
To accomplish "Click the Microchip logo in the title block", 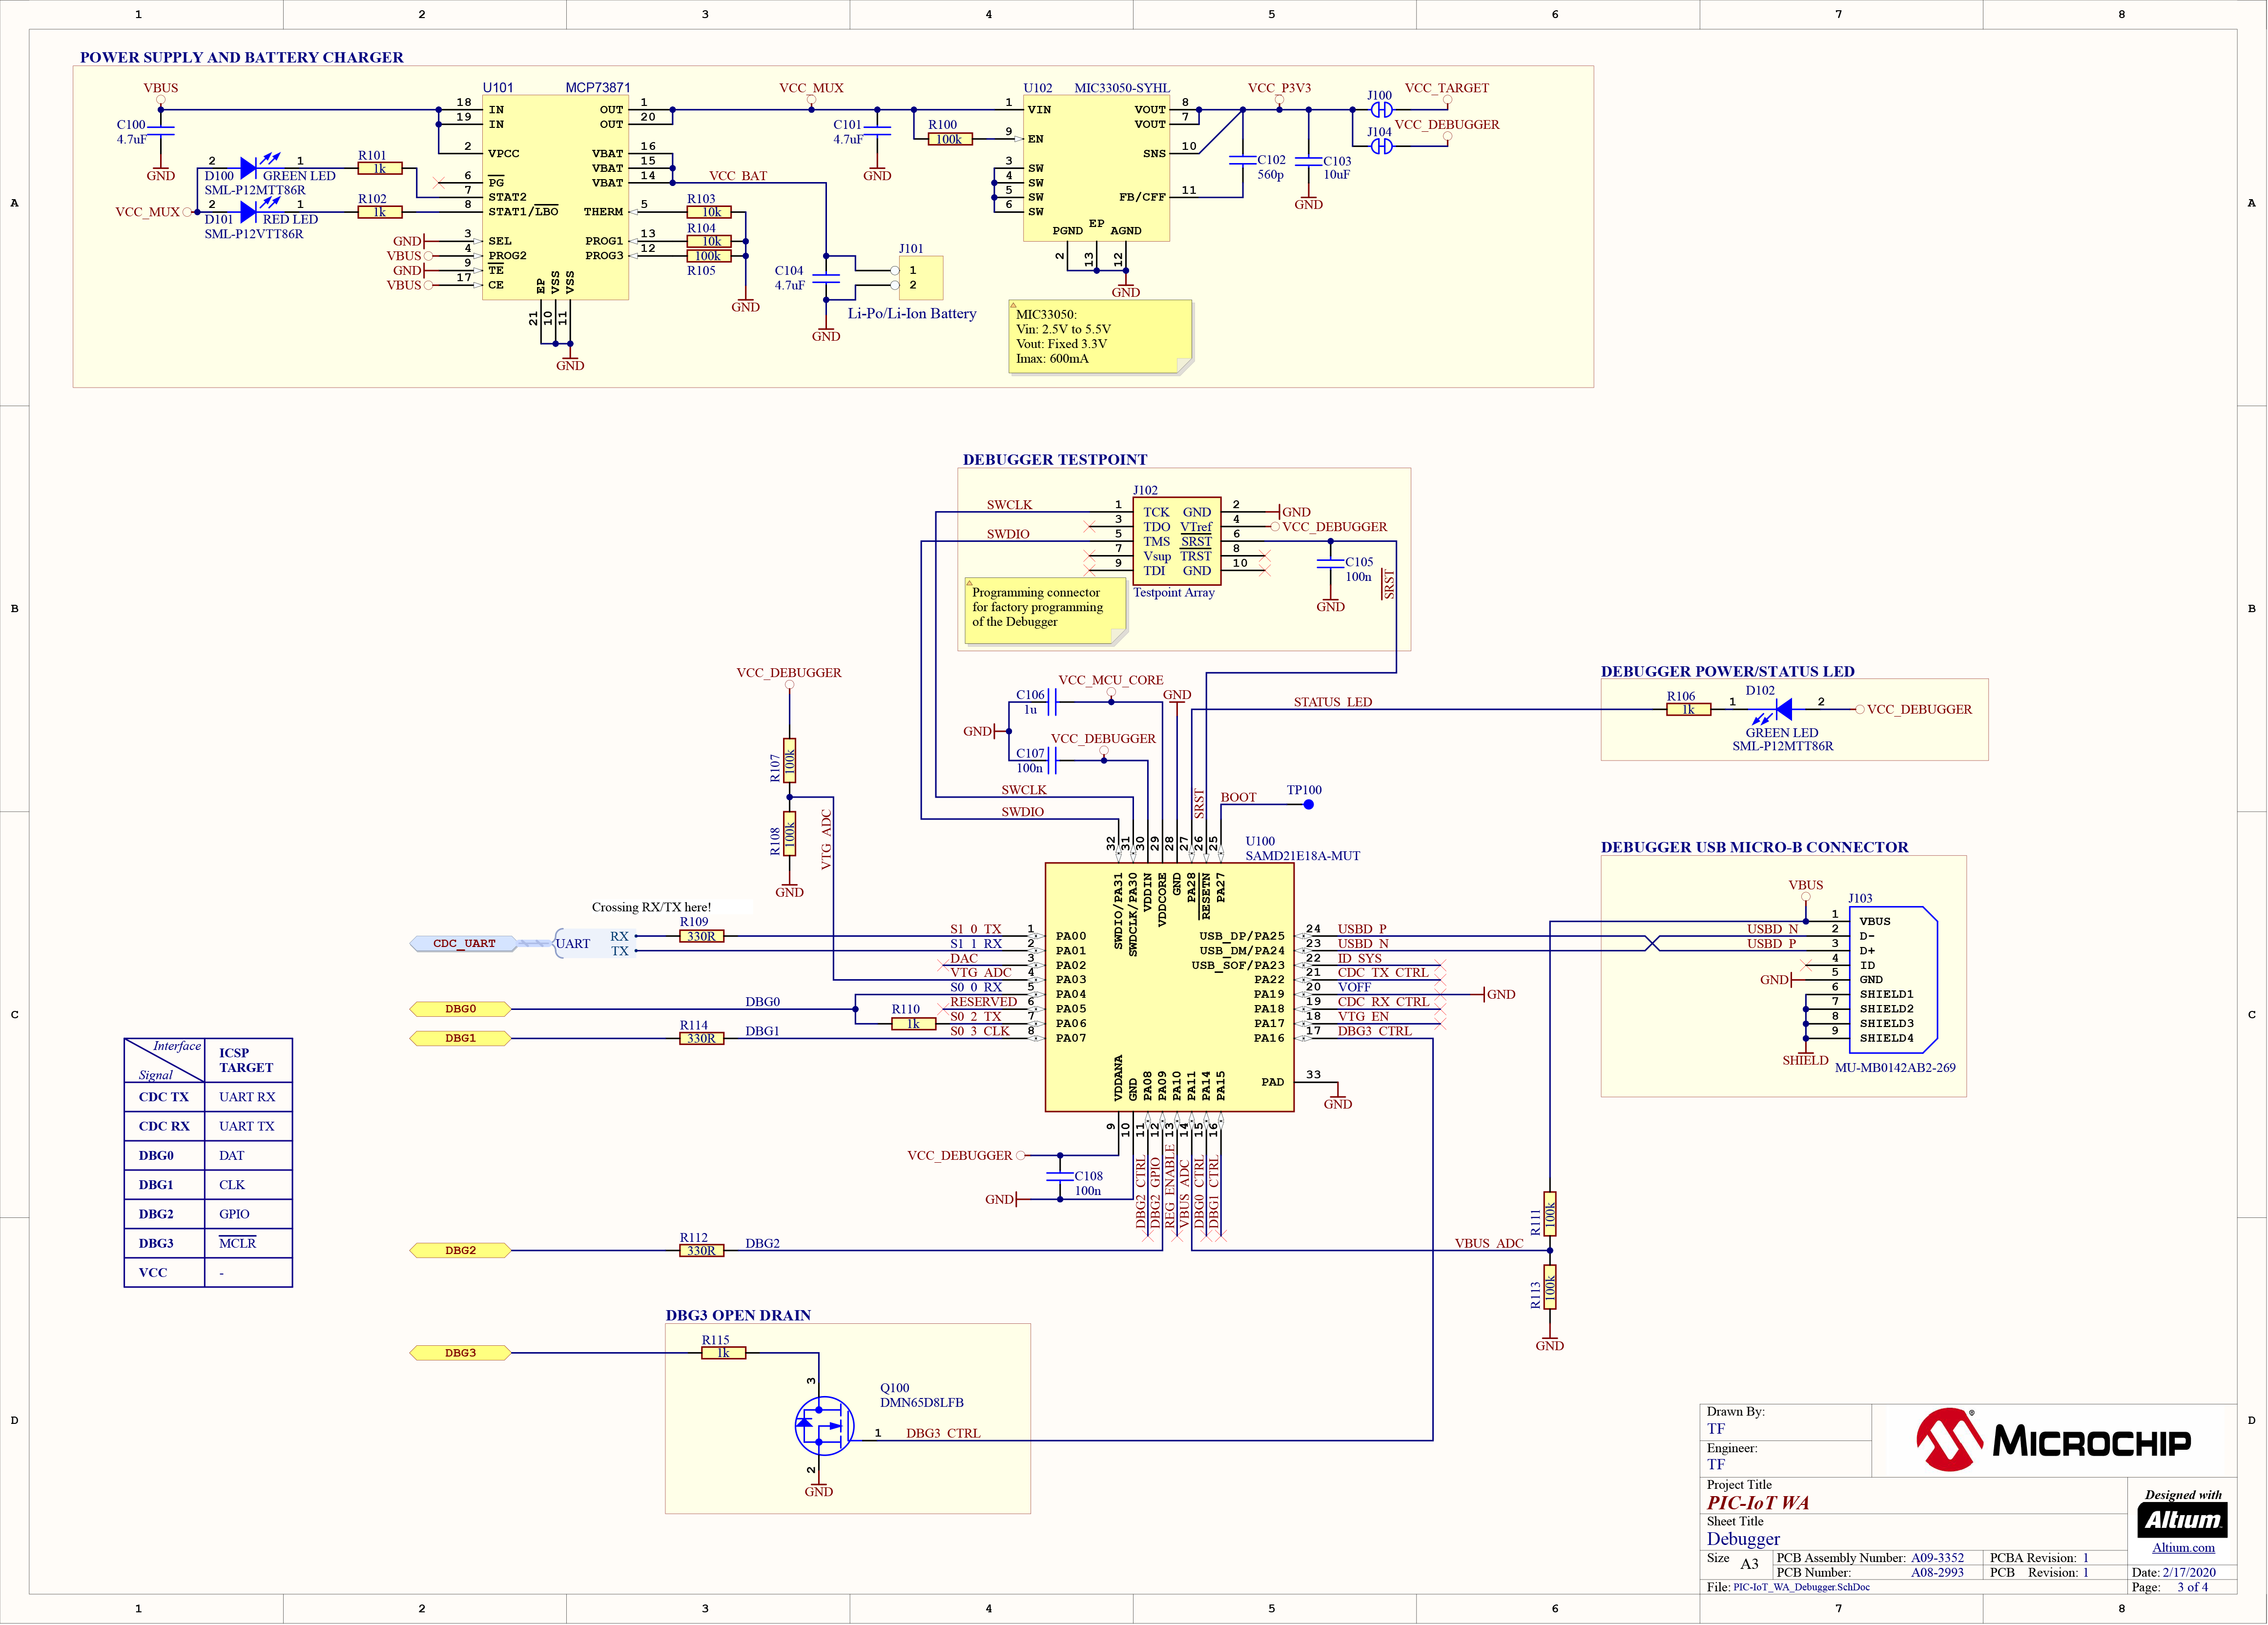I will [2053, 1440].
